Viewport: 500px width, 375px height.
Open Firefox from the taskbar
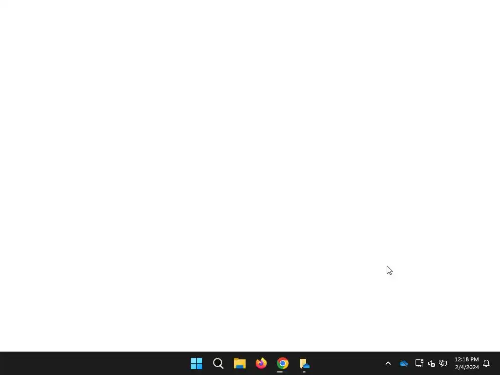[x=261, y=363]
